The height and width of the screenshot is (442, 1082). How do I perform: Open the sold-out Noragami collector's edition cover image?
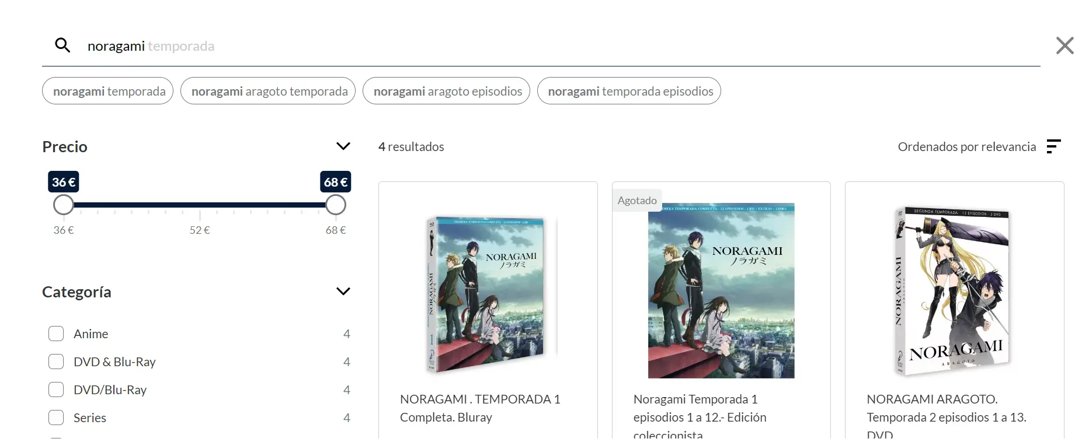(x=721, y=290)
